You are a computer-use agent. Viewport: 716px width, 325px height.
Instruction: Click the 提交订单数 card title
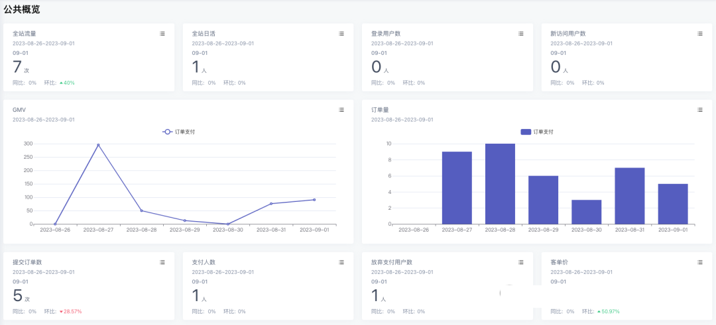[x=27, y=262]
